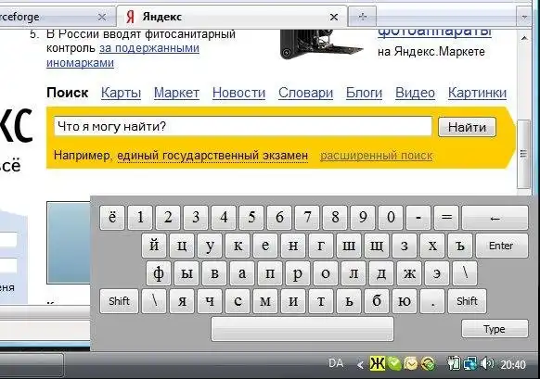Click the taskbar clock showing 20:40
540x379 pixels.
coord(513,364)
